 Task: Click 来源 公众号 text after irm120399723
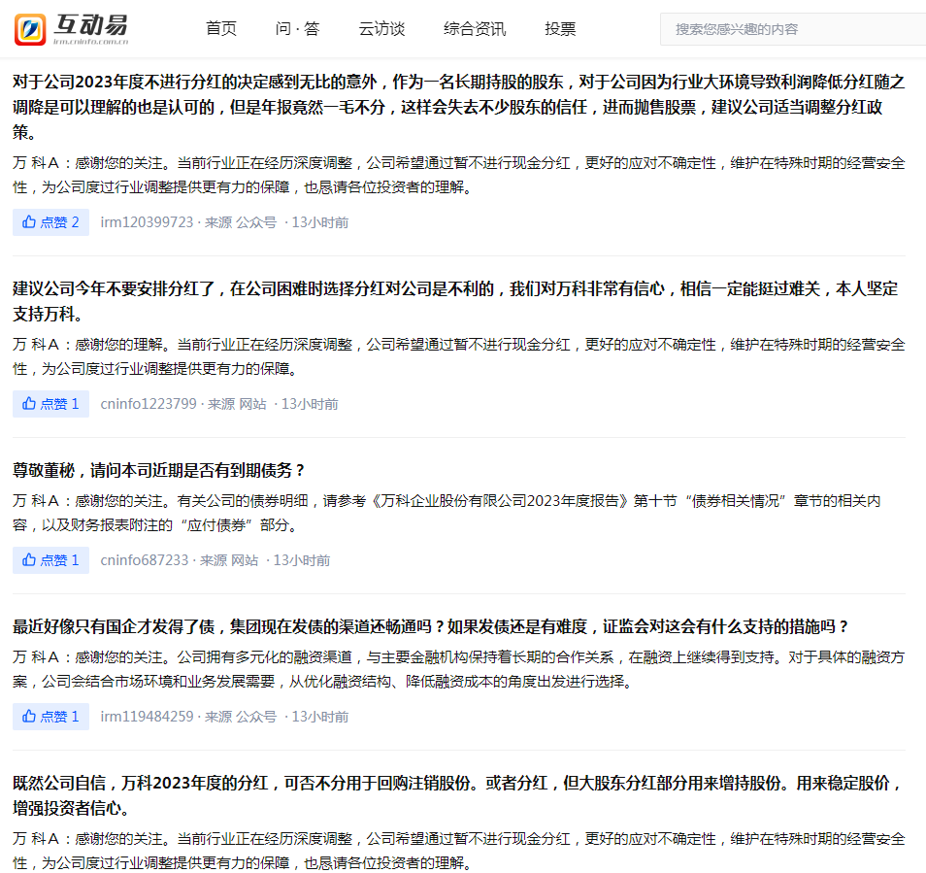coord(241,222)
